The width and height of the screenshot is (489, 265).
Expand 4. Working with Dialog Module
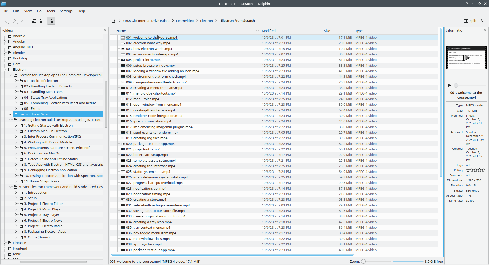pyautogui.click(x=16, y=142)
